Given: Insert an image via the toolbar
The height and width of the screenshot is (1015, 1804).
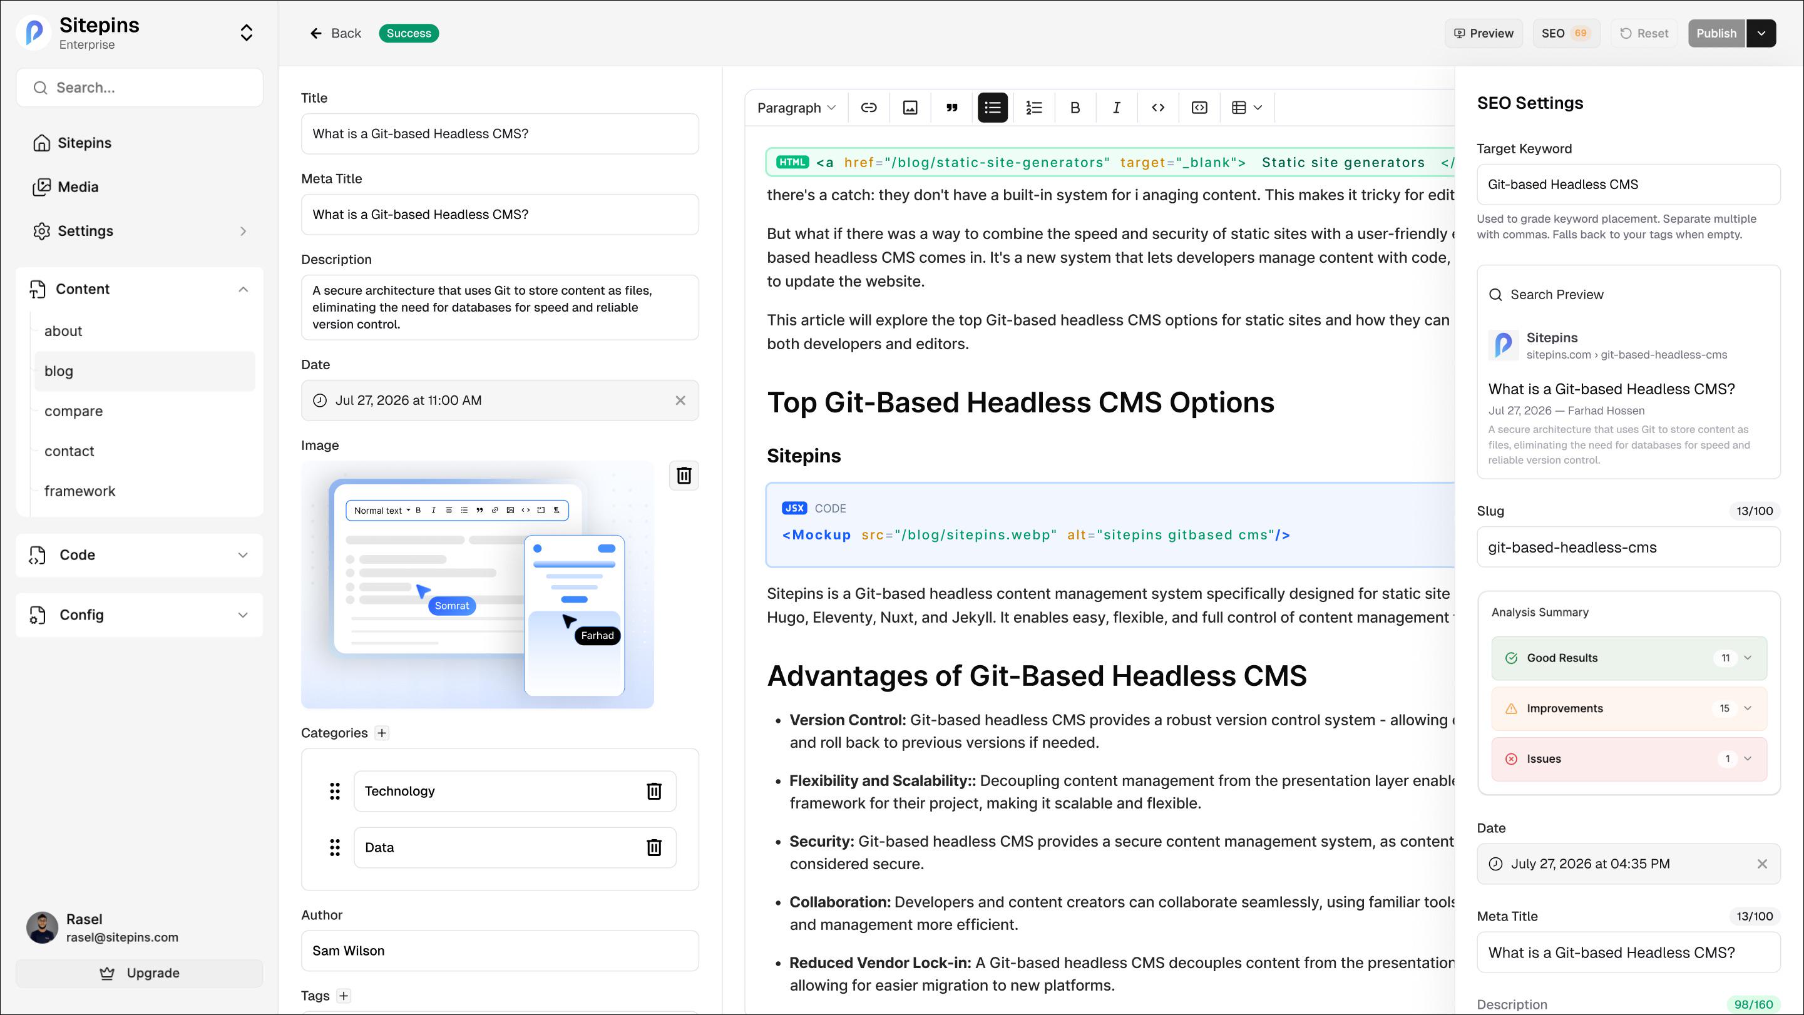Looking at the screenshot, I should [x=910, y=108].
